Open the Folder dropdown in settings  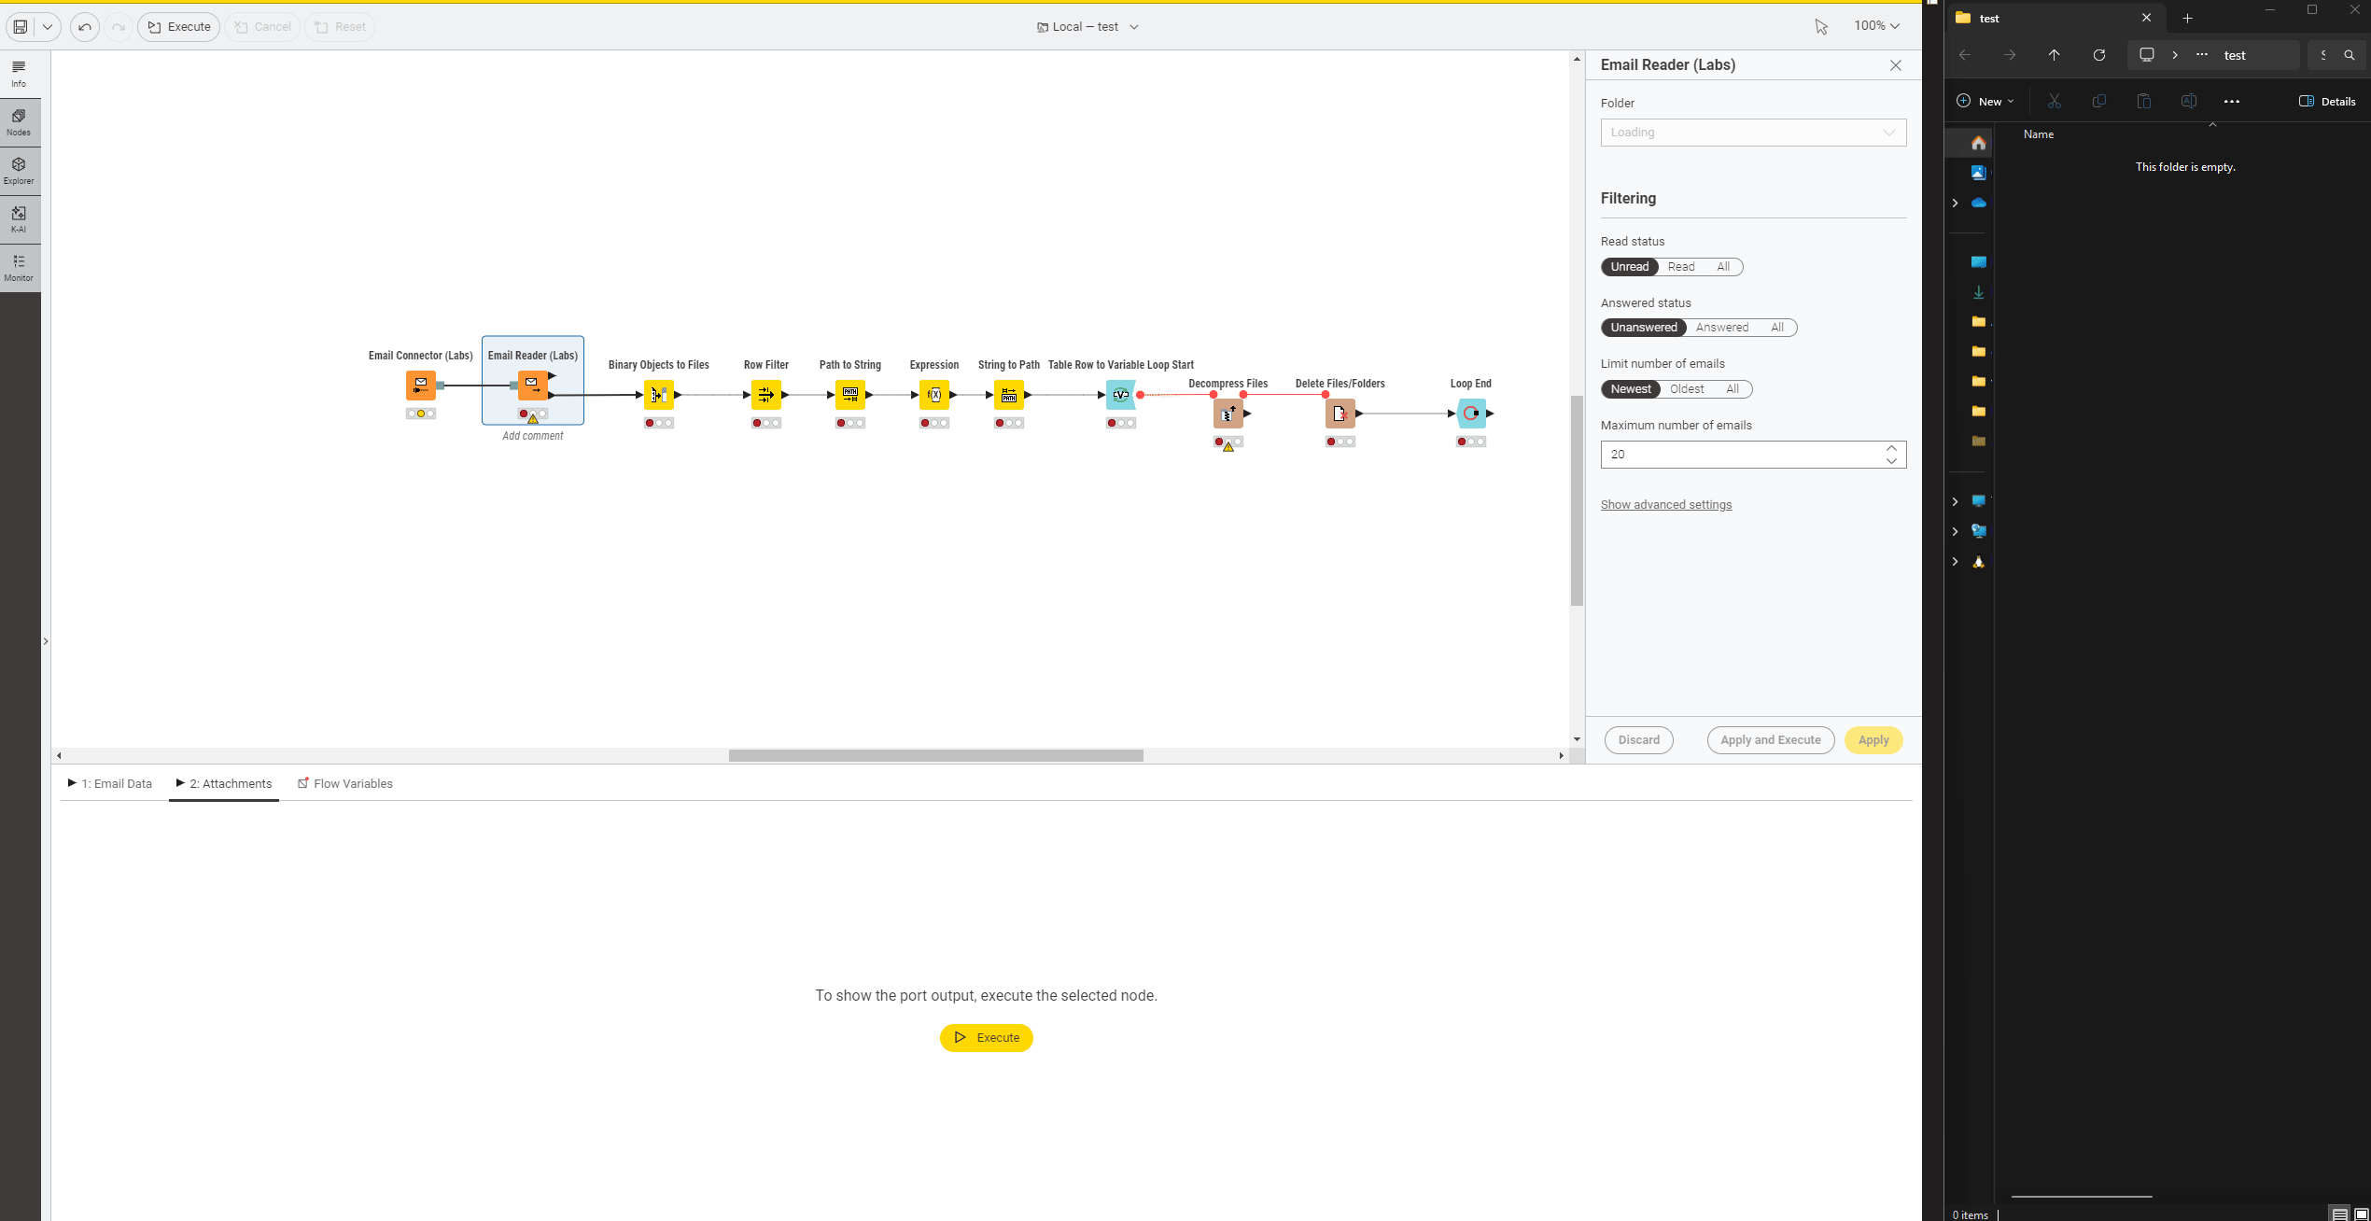(x=1752, y=133)
